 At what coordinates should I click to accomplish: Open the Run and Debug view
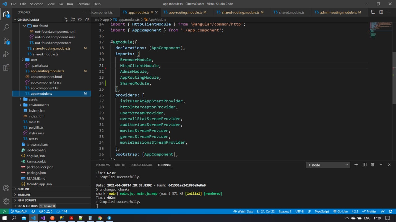[x=6, y=54]
